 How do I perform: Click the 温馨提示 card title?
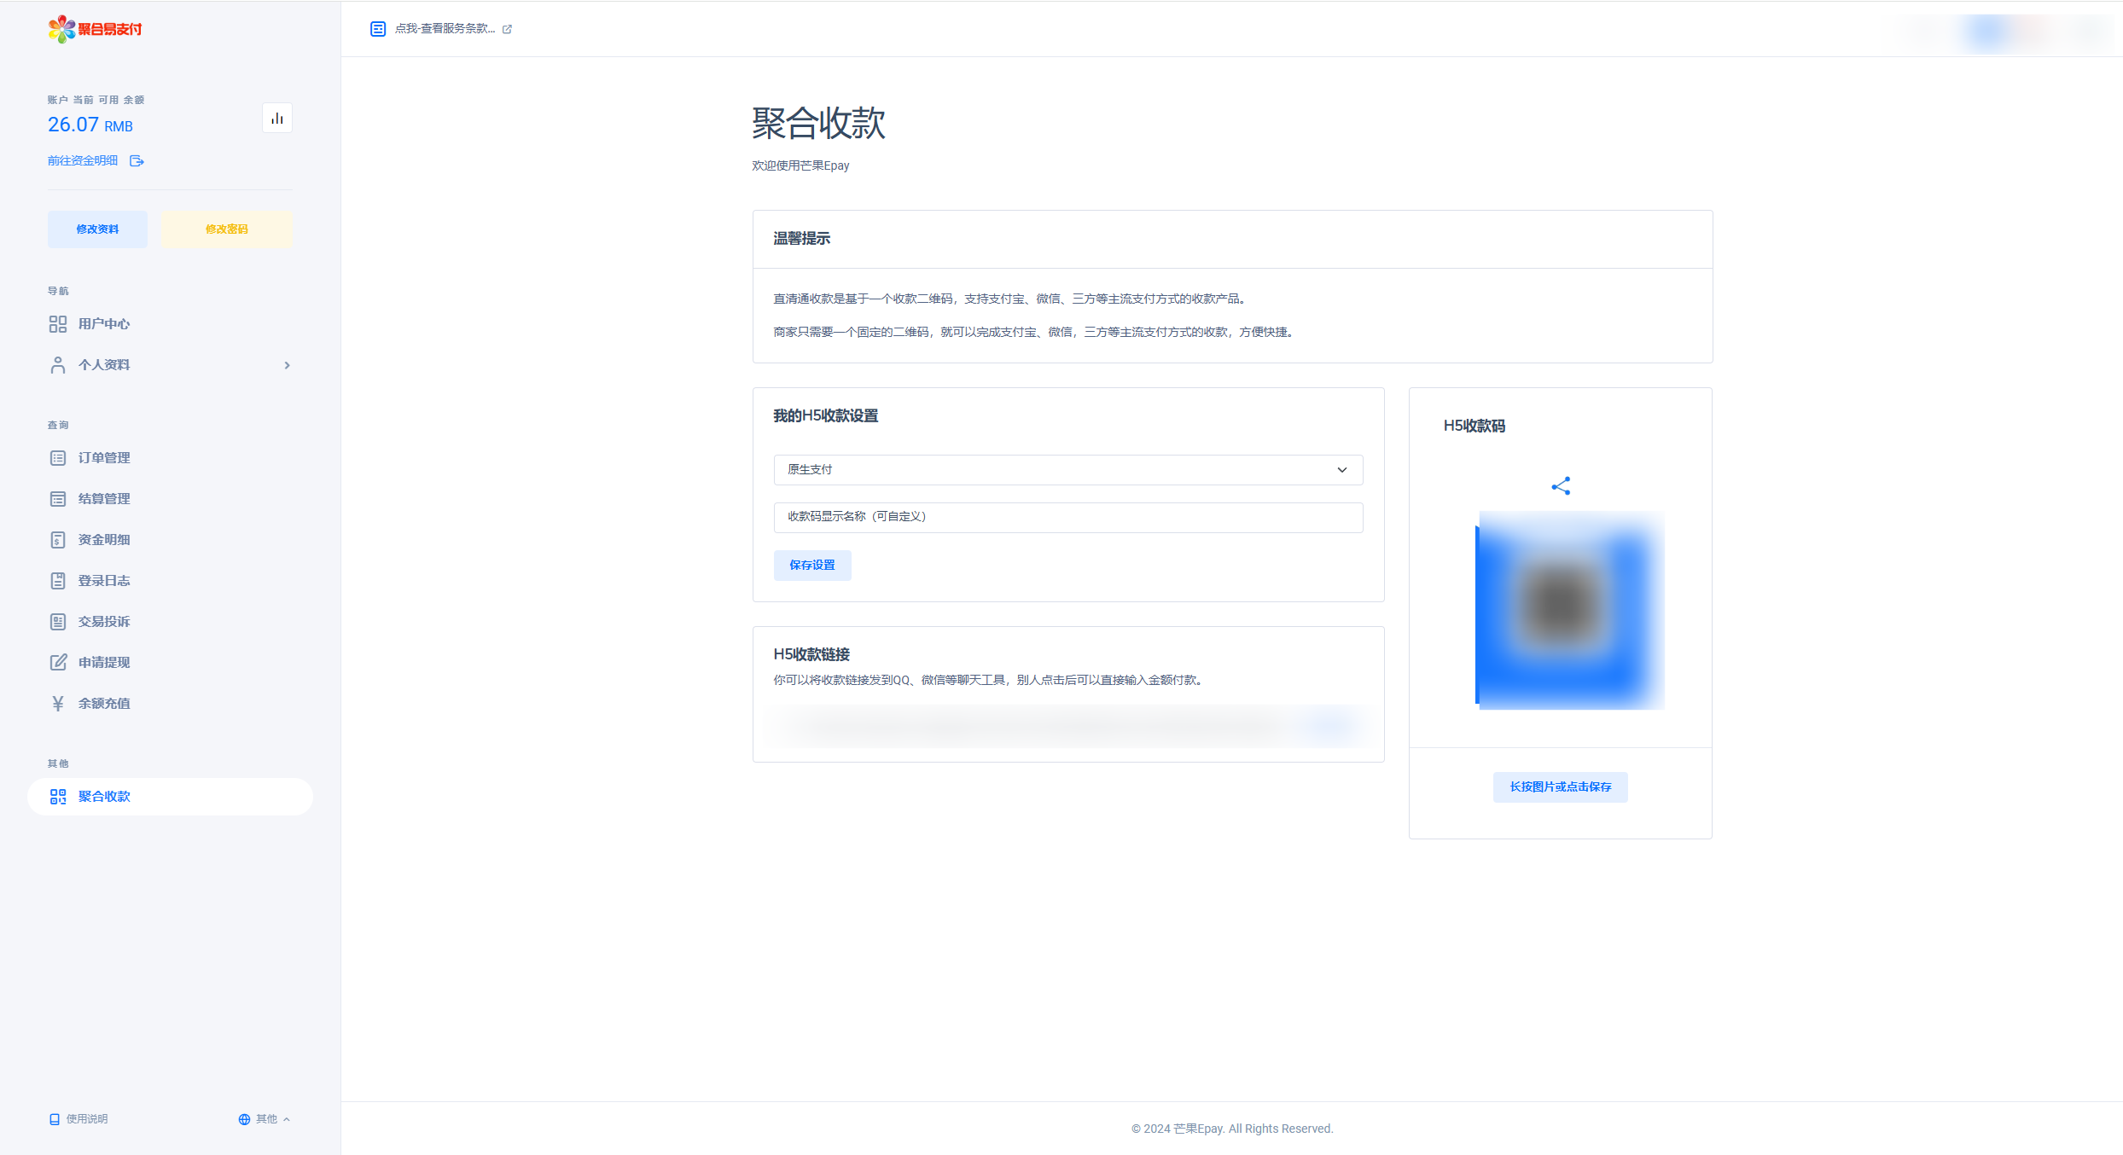click(x=802, y=239)
